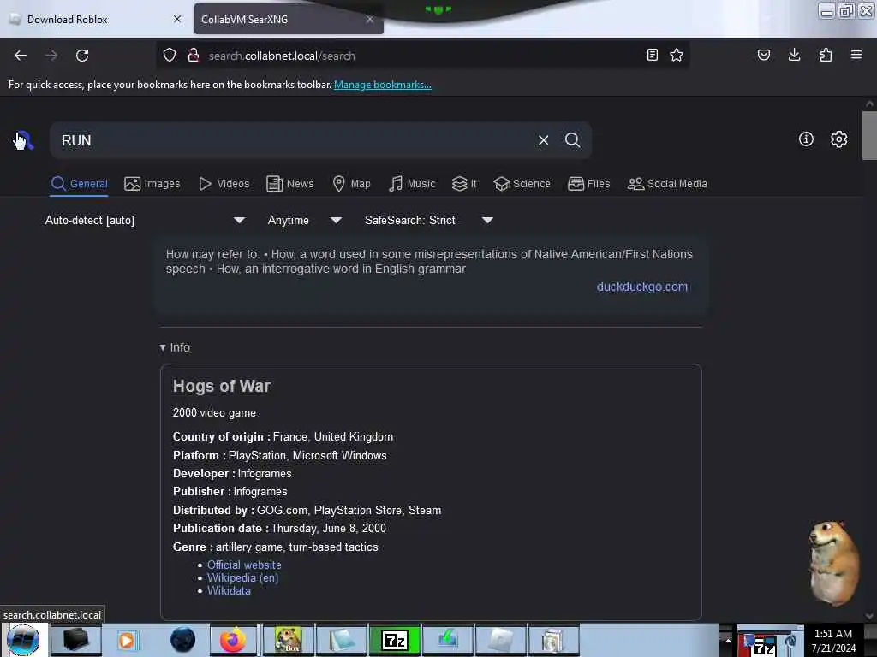Image resolution: width=877 pixels, height=657 pixels.
Task: Switch to the Download Roblox tab
Action: pyautogui.click(x=95, y=19)
